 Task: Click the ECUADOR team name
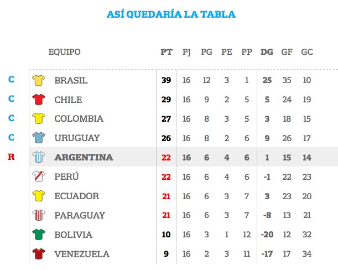tap(77, 196)
